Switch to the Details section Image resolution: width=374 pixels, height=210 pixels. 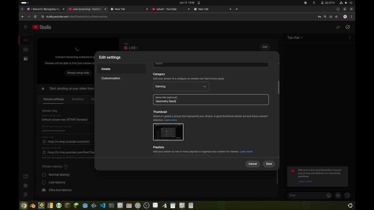[x=121, y=69]
